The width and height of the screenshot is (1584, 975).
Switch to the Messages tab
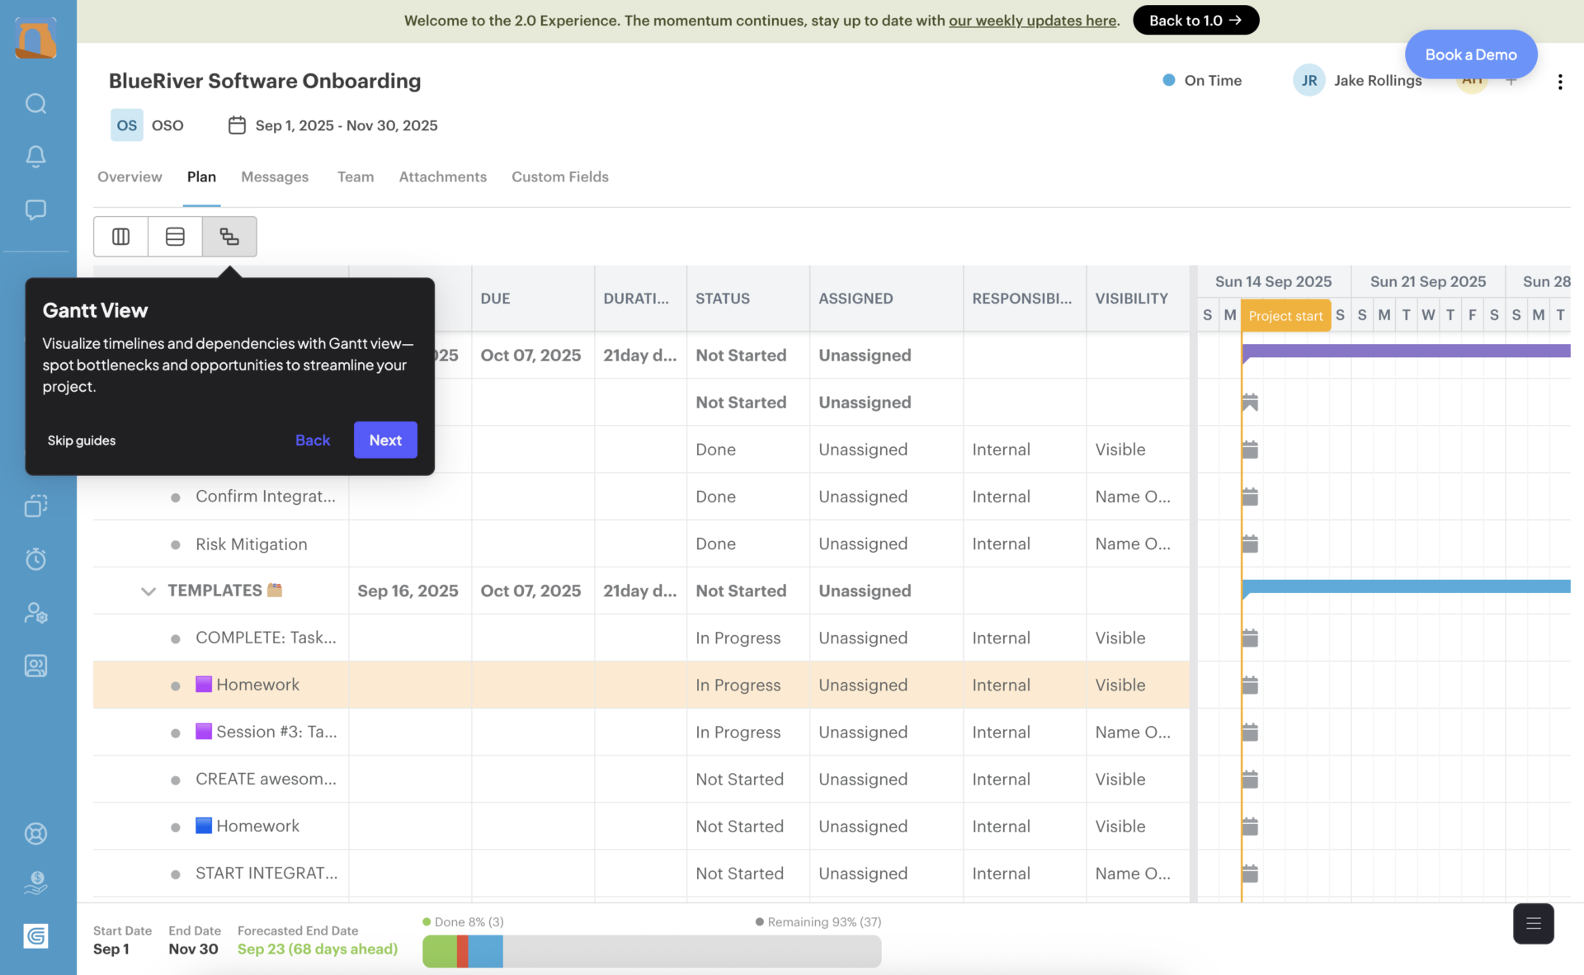(x=275, y=177)
